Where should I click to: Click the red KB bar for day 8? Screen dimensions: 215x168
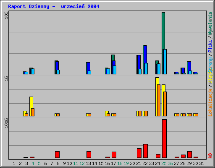point(57,155)
